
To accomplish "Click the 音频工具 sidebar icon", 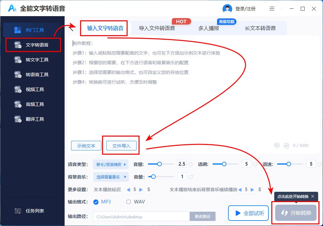I will pos(18,104).
